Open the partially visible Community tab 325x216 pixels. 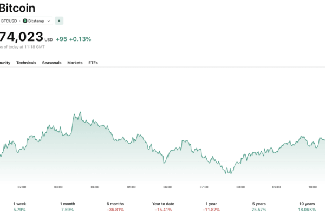coord(4,63)
